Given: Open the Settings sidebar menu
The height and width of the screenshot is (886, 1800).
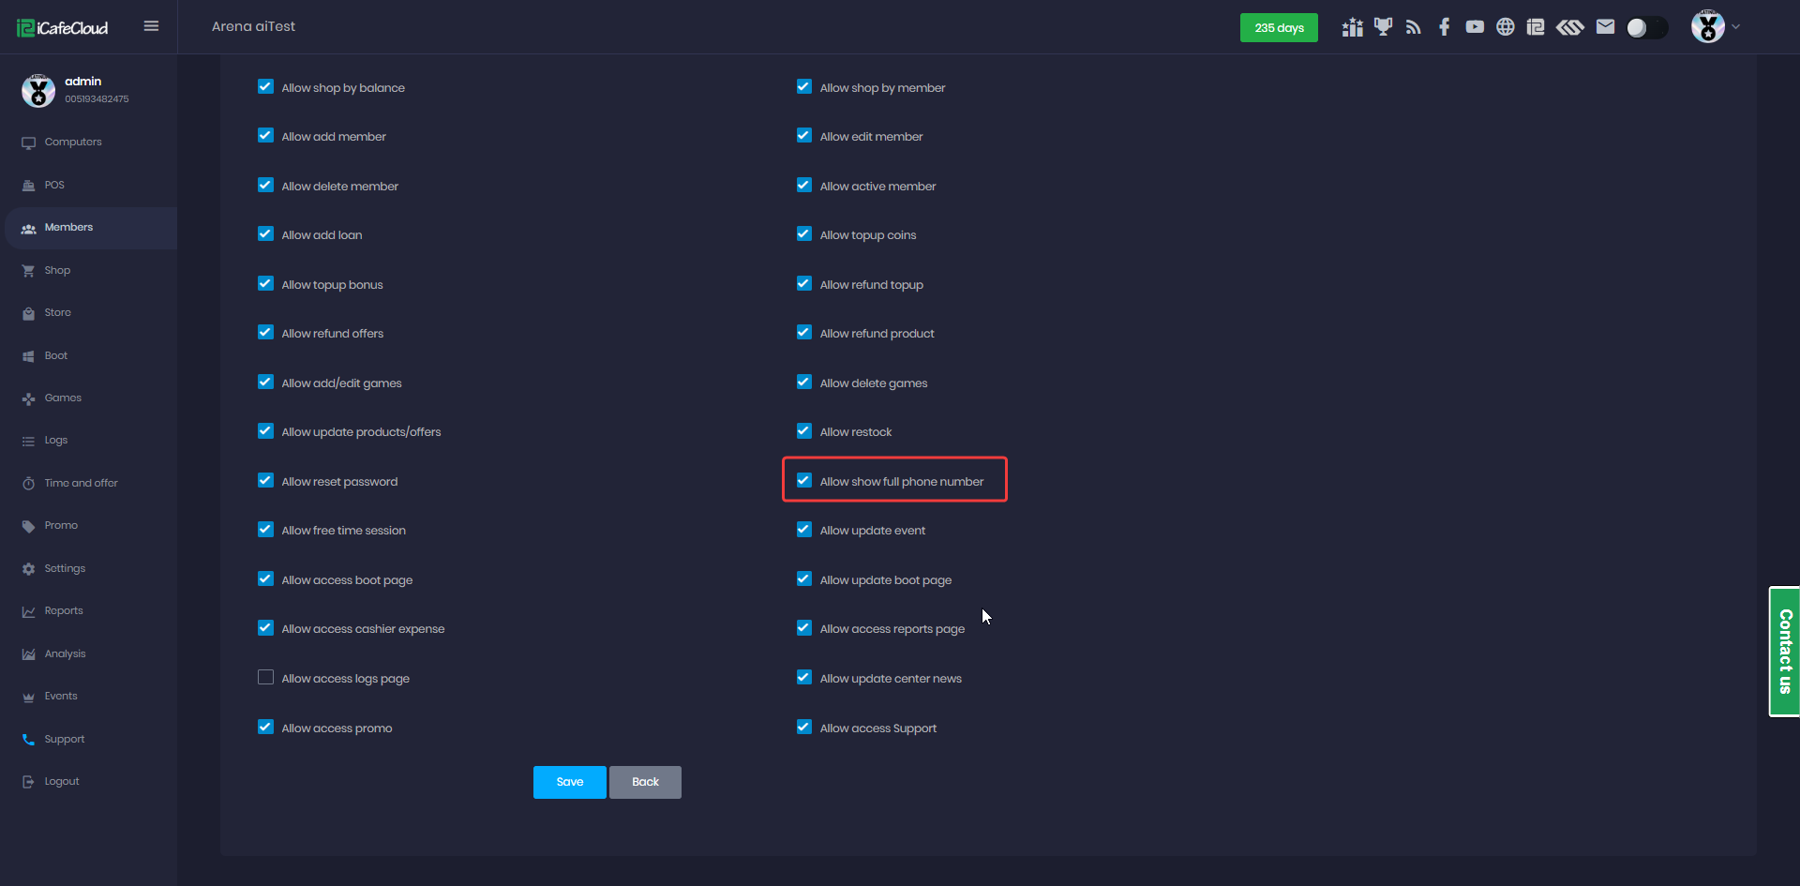Looking at the screenshot, I should (65, 568).
